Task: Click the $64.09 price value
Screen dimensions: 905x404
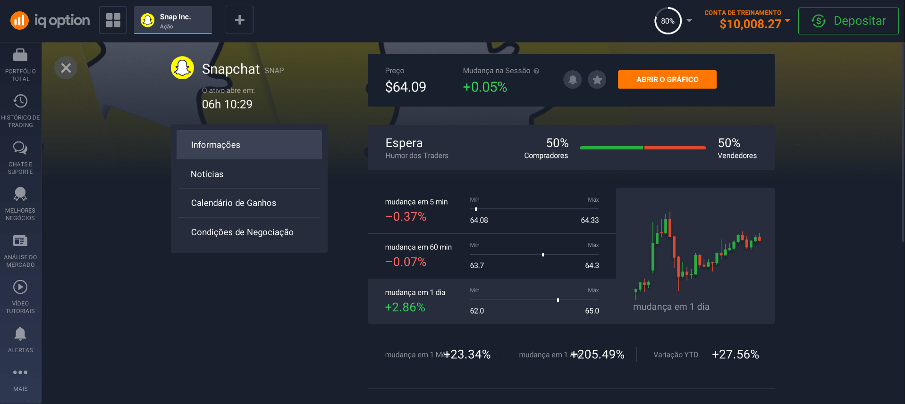Action: pyautogui.click(x=406, y=87)
